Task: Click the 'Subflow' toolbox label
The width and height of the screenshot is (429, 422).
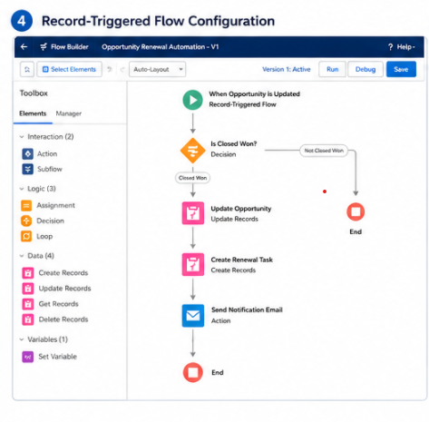Action: tap(50, 169)
